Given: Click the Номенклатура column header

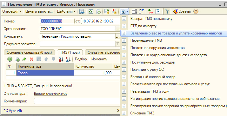Looking at the screenshot, I should [45, 66].
